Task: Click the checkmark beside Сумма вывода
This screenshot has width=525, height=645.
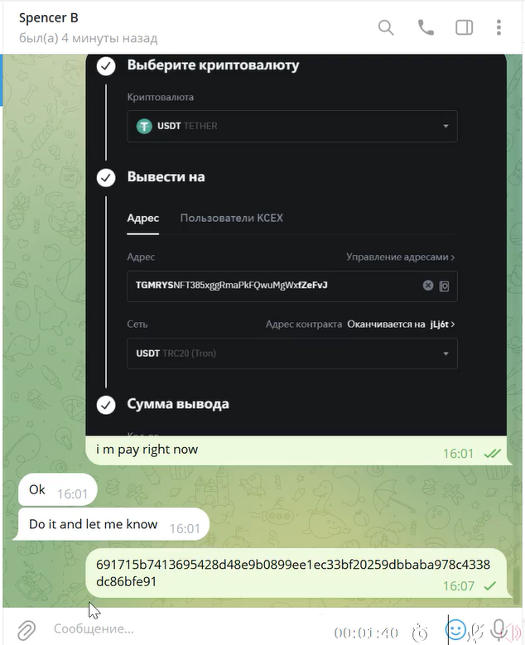Action: 106,405
